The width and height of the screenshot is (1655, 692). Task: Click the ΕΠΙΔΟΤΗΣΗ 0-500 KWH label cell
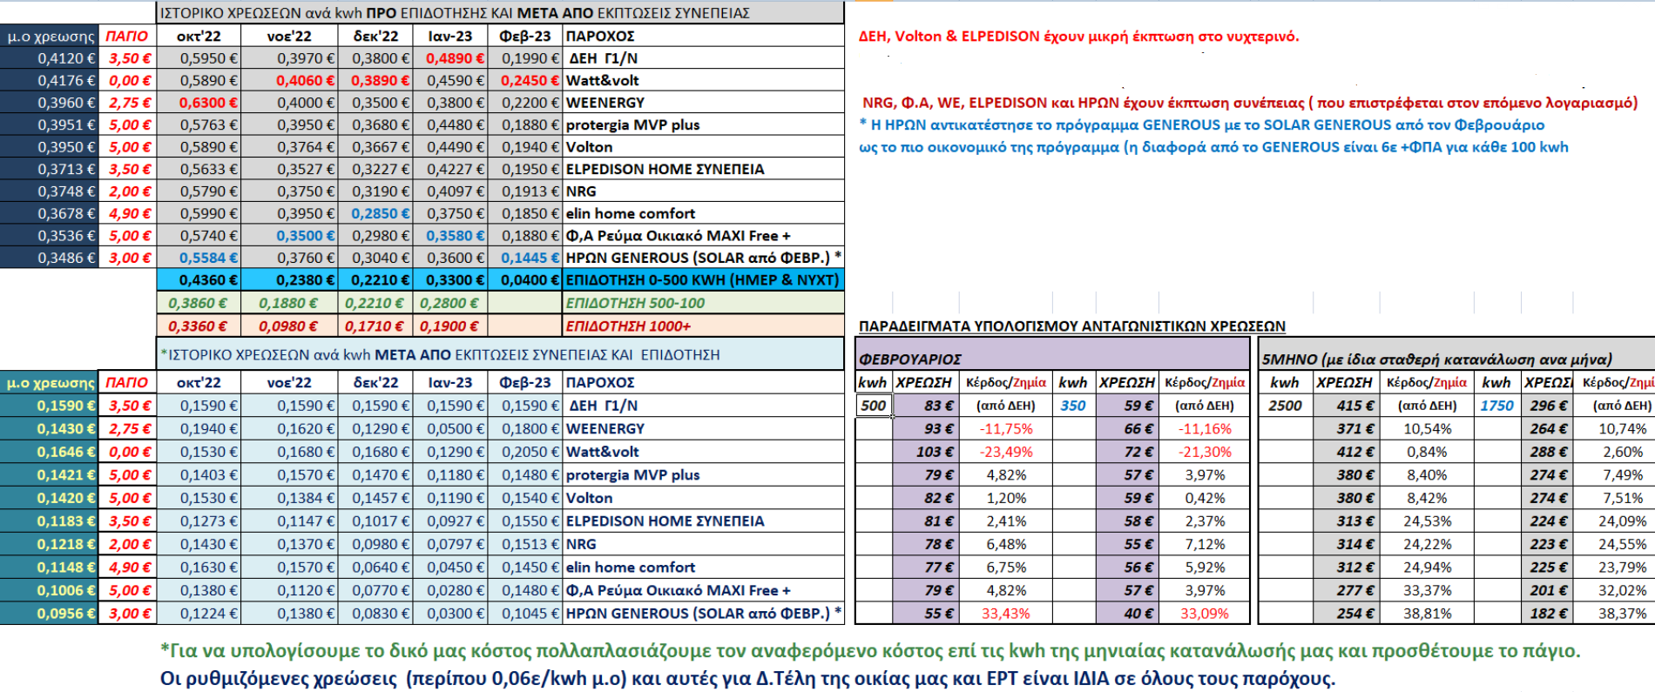704,280
